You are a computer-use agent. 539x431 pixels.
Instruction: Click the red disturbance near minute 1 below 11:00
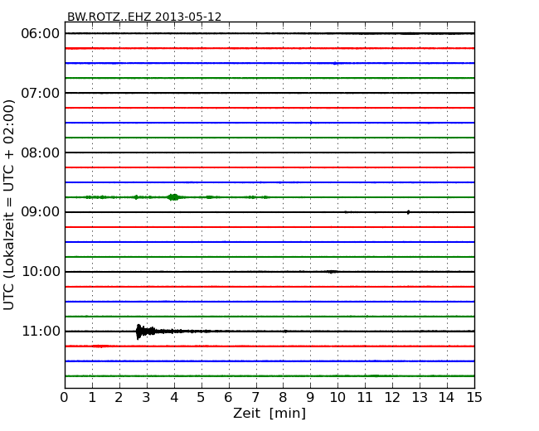pyautogui.click(x=100, y=346)
